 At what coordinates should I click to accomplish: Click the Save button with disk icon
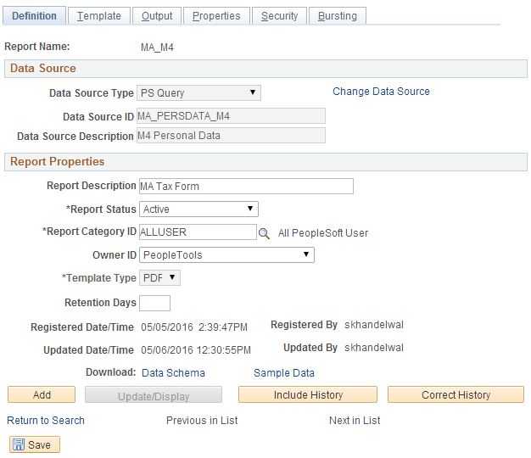coord(34,444)
